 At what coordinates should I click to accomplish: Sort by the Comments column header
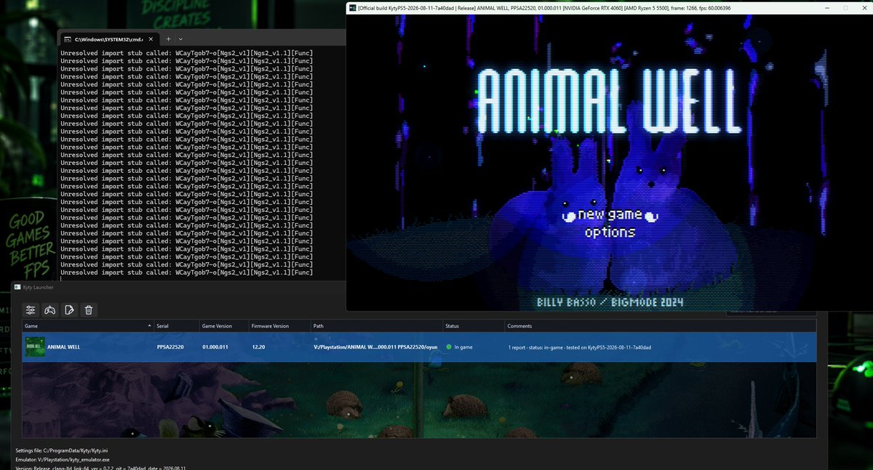click(x=660, y=326)
